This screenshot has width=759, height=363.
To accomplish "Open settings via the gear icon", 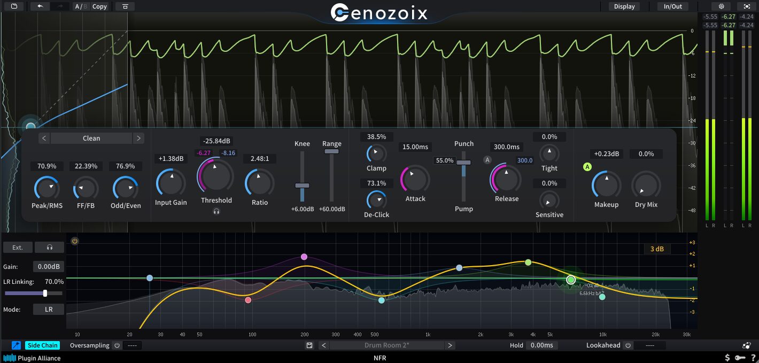I will click(721, 6).
